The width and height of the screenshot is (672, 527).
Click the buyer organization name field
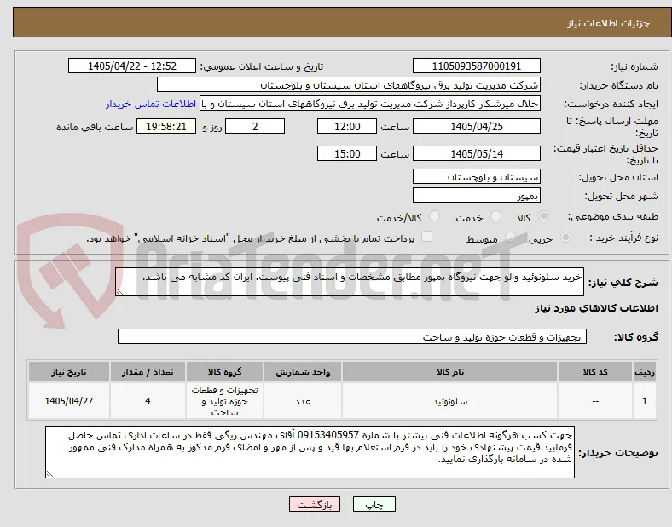(349, 84)
